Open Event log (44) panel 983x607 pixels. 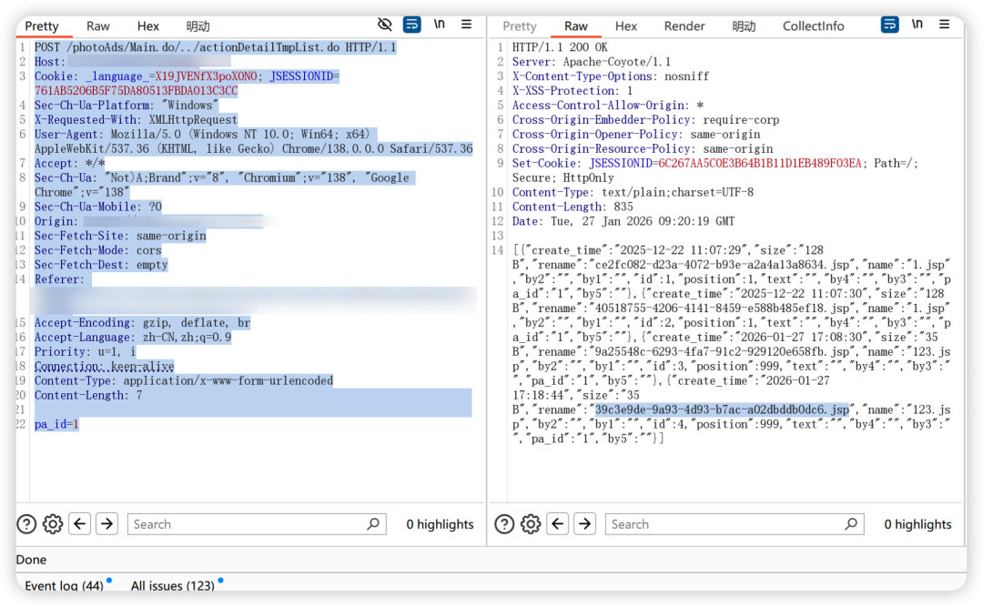tap(64, 586)
